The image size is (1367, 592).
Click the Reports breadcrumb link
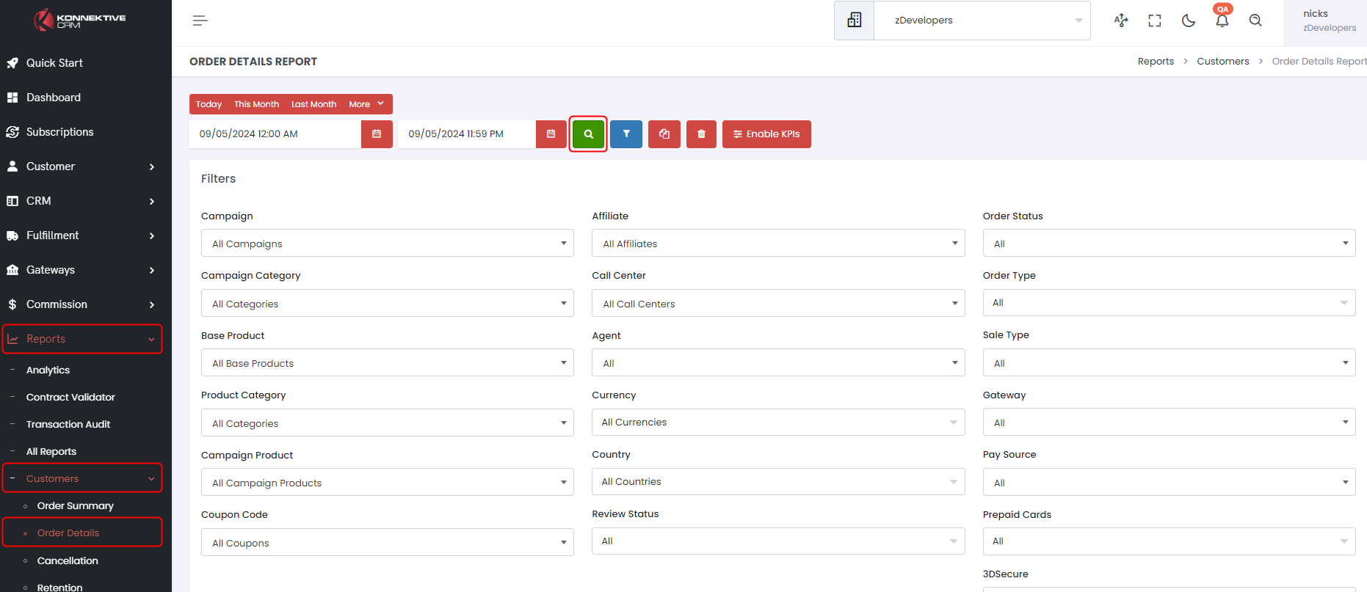[x=1156, y=62]
